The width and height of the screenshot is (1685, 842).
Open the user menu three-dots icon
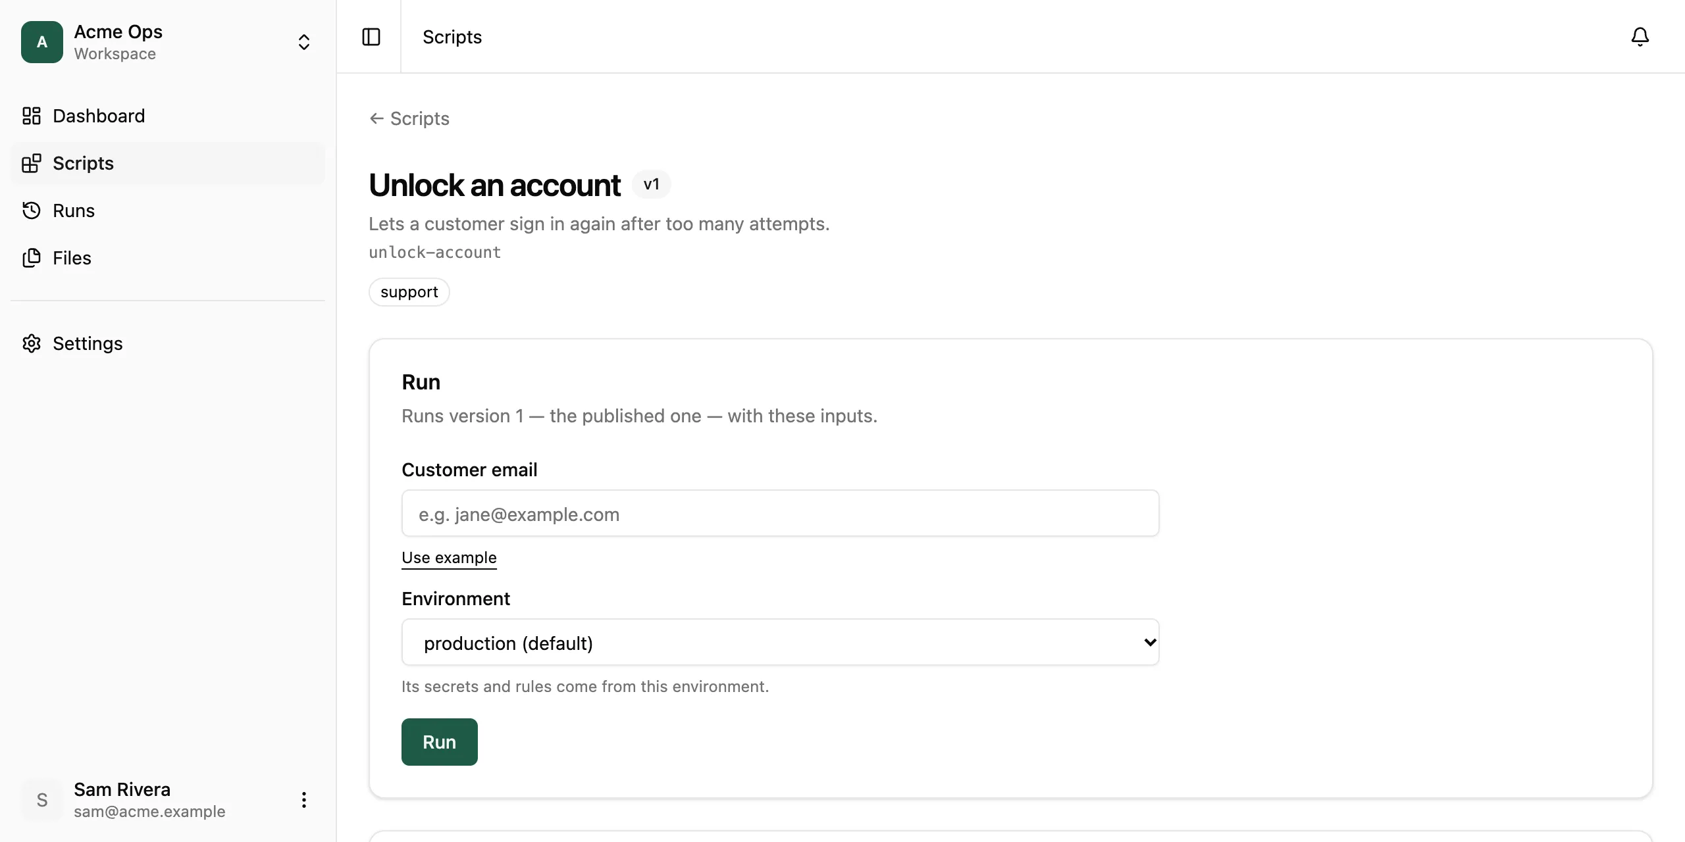(304, 800)
